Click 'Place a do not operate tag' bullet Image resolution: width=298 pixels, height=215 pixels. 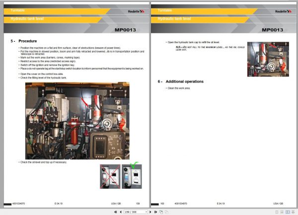(82, 69)
